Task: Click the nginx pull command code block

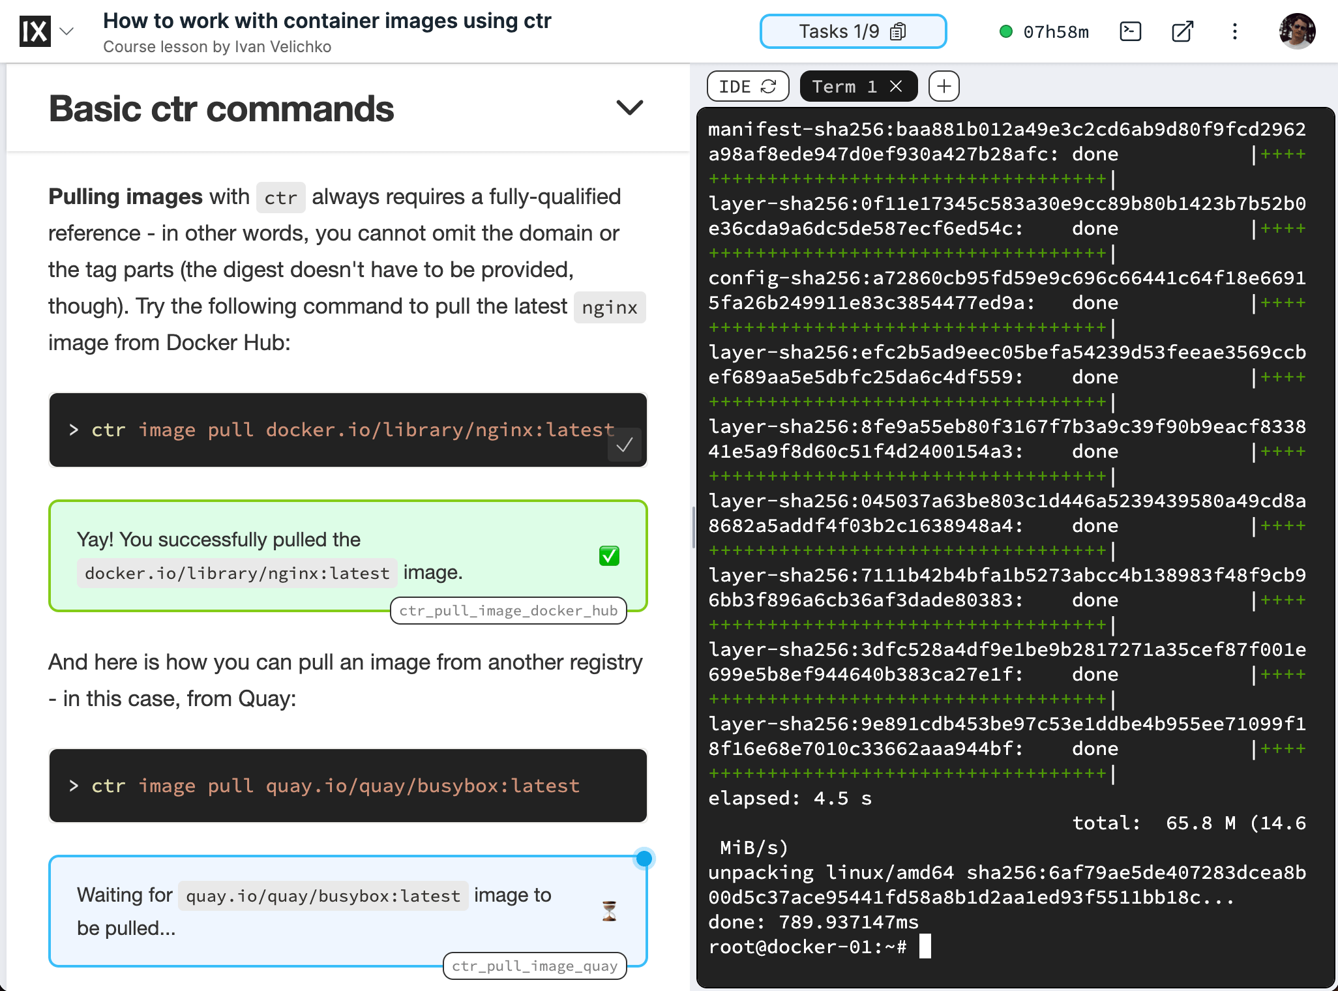Action: click(x=348, y=430)
